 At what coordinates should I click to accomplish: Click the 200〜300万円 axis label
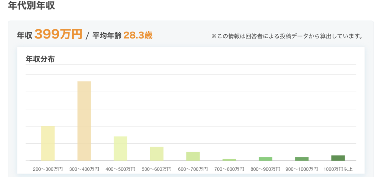[x=48, y=169]
